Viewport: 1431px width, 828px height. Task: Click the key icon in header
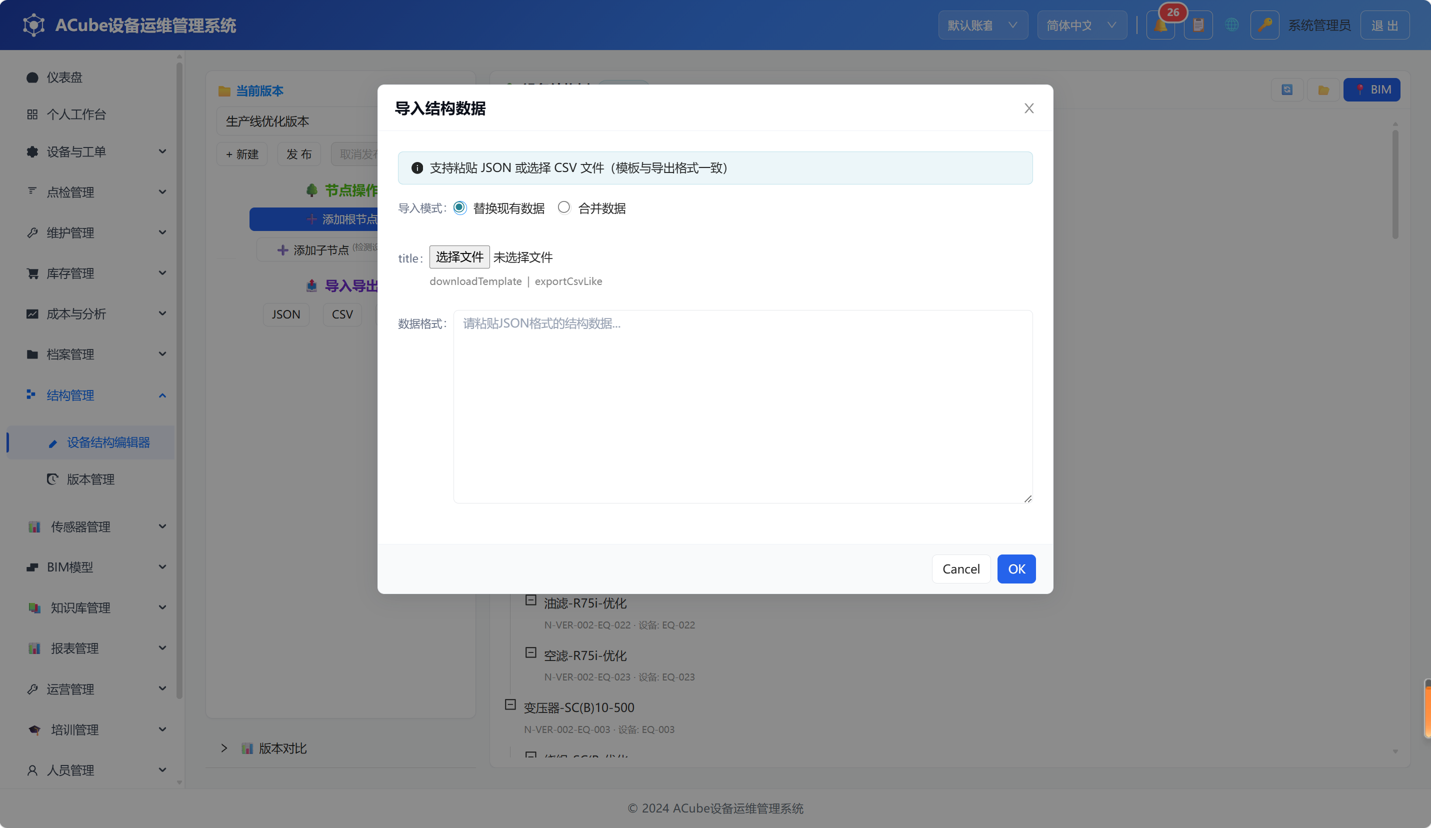(x=1264, y=25)
